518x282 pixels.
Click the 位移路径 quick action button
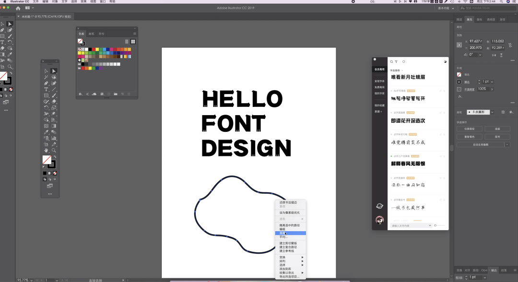(x=469, y=129)
